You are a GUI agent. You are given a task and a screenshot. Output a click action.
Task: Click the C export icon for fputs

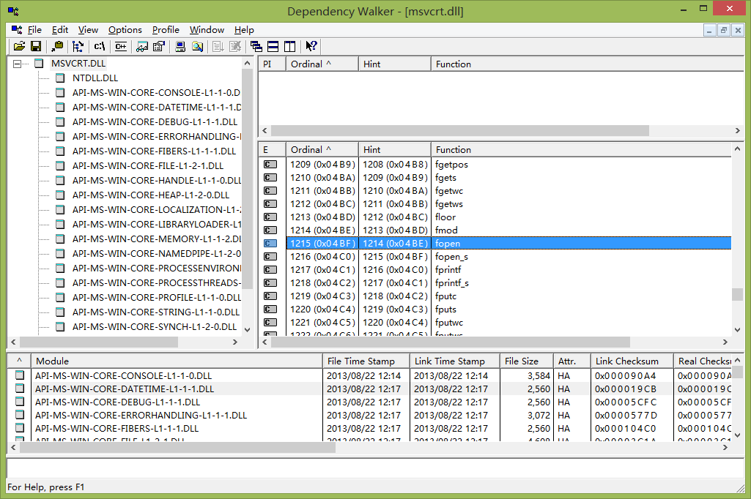coord(270,309)
